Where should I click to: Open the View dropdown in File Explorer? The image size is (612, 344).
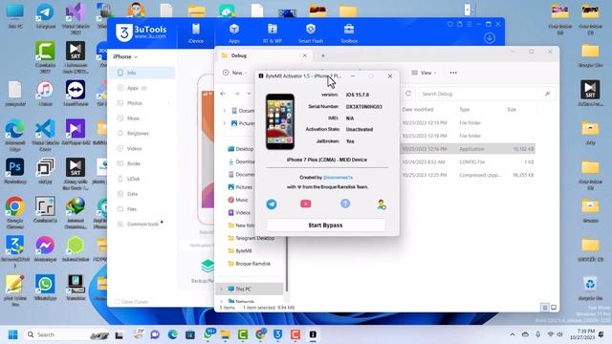tap(424, 73)
